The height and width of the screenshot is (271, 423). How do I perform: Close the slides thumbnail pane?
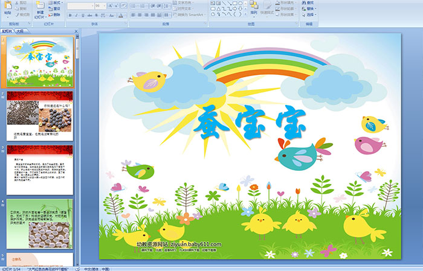[76, 31]
